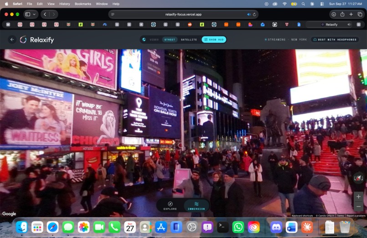The height and width of the screenshot is (238, 367).
Task: Open the App Store from the Dock
Action: tap(161, 227)
